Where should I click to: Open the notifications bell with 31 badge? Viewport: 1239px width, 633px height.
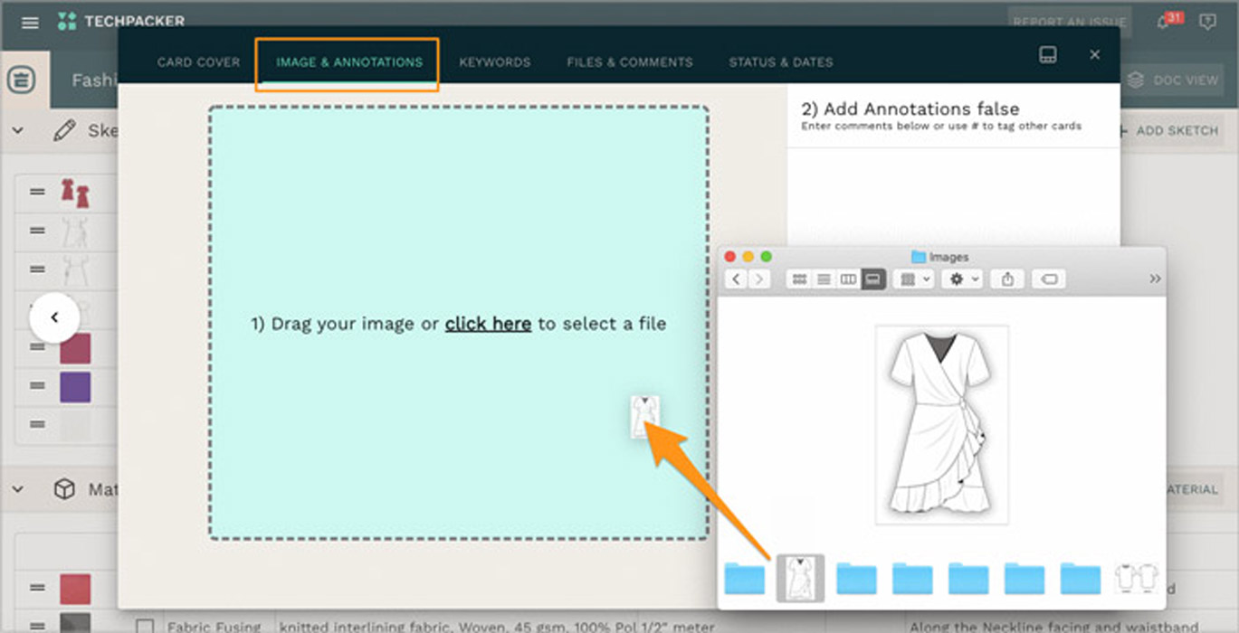click(1165, 22)
